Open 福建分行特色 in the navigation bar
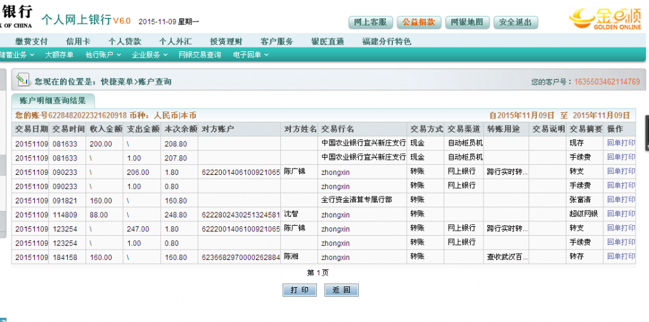 click(387, 41)
